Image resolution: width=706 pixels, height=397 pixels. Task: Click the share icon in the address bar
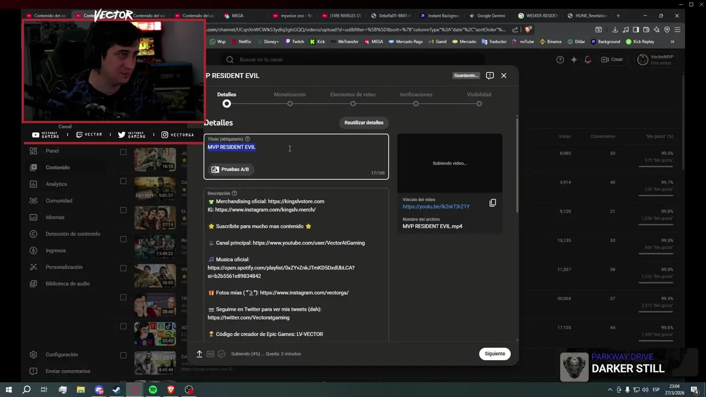[x=515, y=30]
